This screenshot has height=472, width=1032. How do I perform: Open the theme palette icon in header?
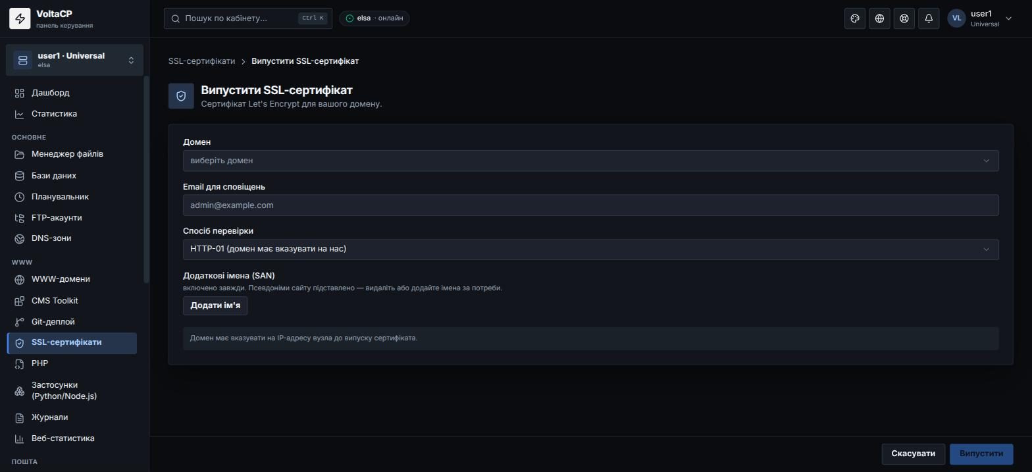(x=855, y=18)
